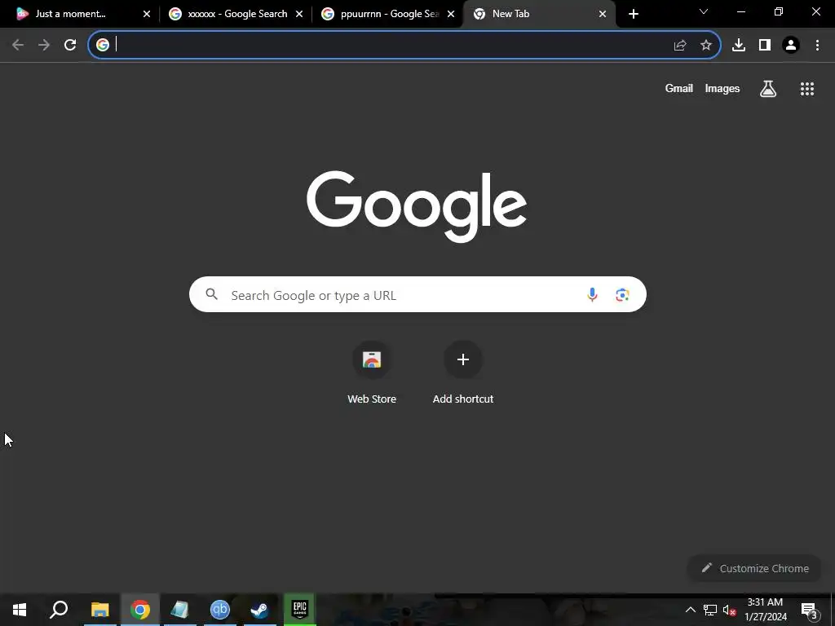This screenshot has width=835, height=626.
Task: Open the taskbar clock showing 3:31 AM
Action: 765,610
